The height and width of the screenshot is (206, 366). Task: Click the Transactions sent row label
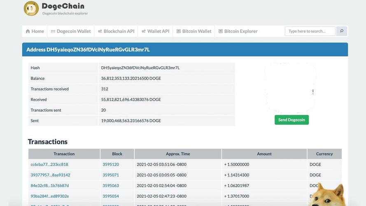click(x=46, y=110)
